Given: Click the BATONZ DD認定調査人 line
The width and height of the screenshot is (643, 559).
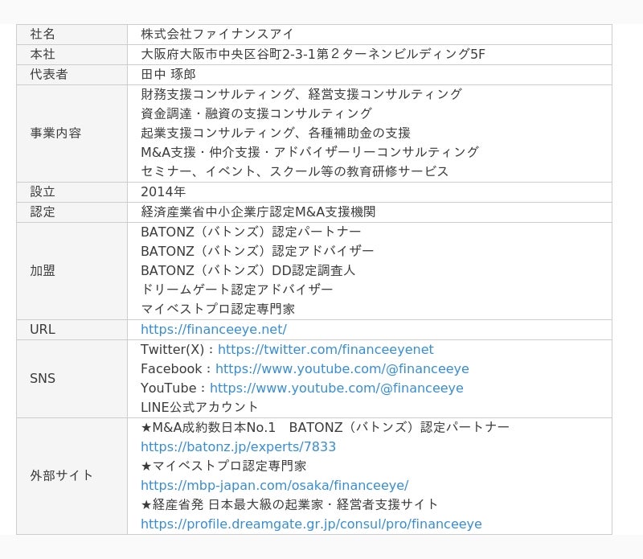Looking at the screenshot, I should 248,270.
